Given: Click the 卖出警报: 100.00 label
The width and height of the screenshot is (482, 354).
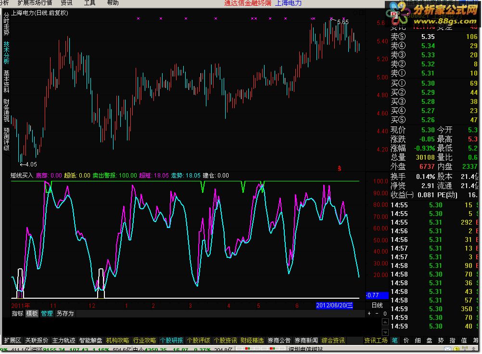Looking at the screenshot, I should pyautogui.click(x=114, y=176).
